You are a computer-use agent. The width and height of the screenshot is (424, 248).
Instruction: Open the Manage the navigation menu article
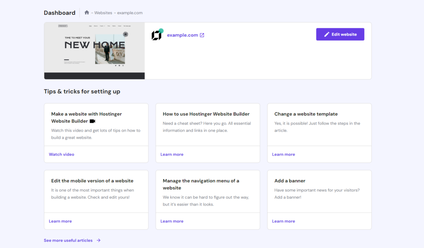coord(172,221)
